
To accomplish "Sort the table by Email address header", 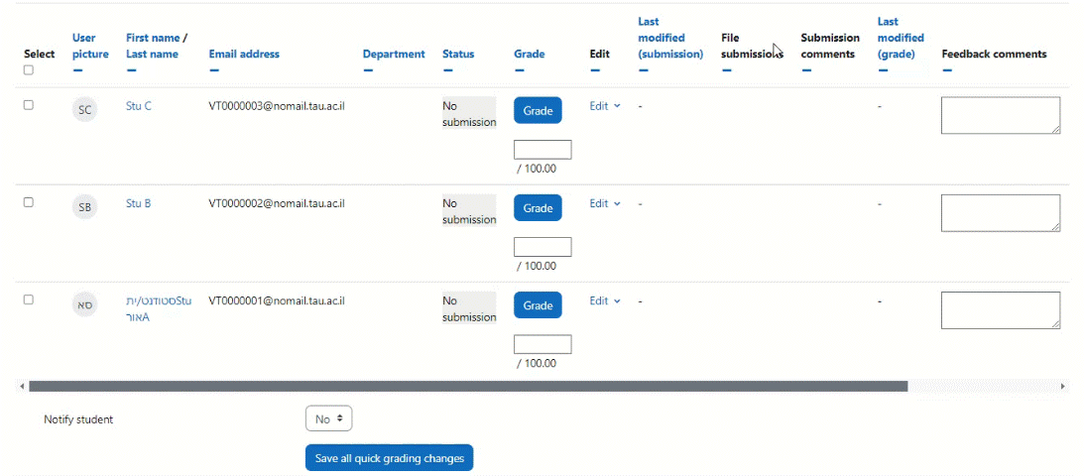I will point(244,55).
